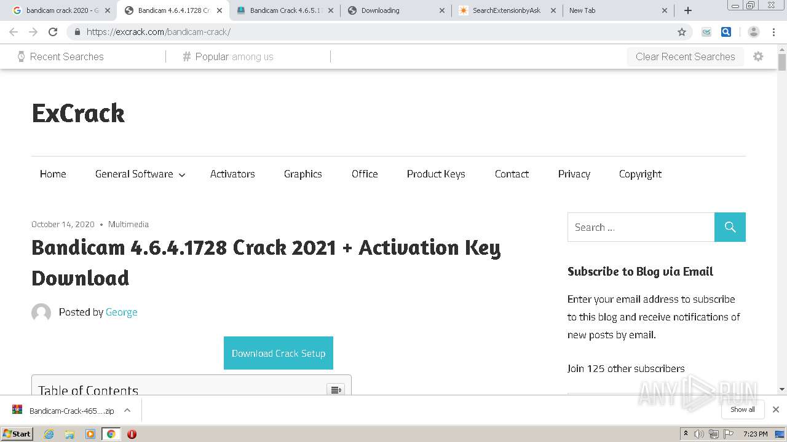Toggle the Table of Contents list icon

[x=336, y=390]
